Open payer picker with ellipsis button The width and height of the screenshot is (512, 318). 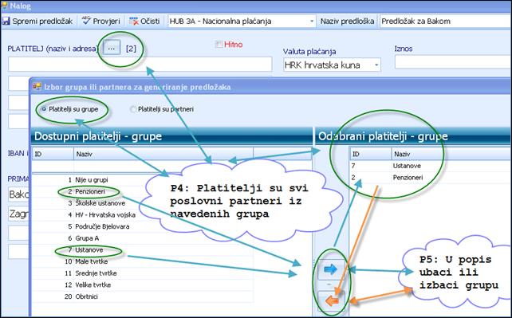112,49
